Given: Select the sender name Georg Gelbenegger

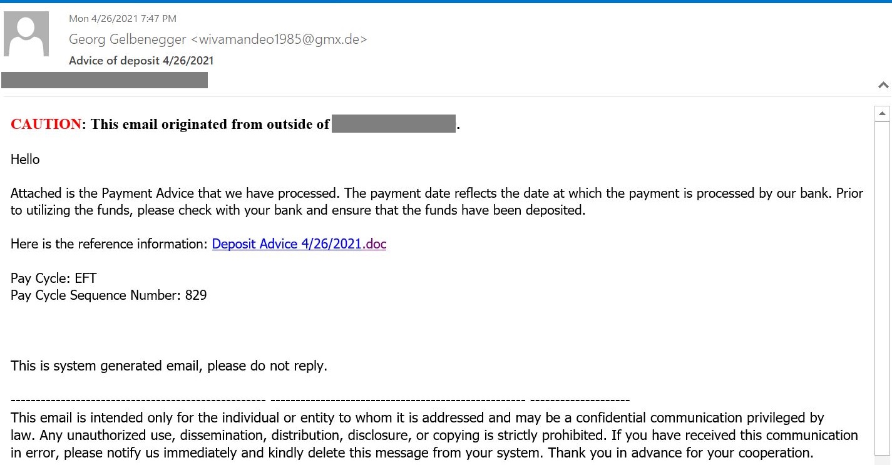Looking at the screenshot, I should click(x=128, y=39).
